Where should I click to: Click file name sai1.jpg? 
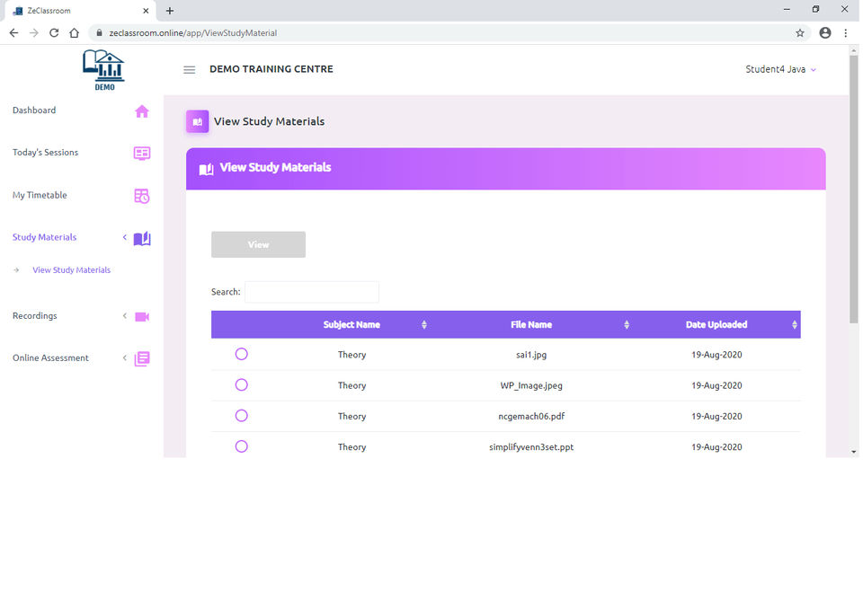(x=531, y=355)
